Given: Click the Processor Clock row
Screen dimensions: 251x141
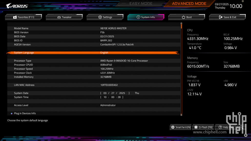Looking at the screenshot, I should (94, 73).
